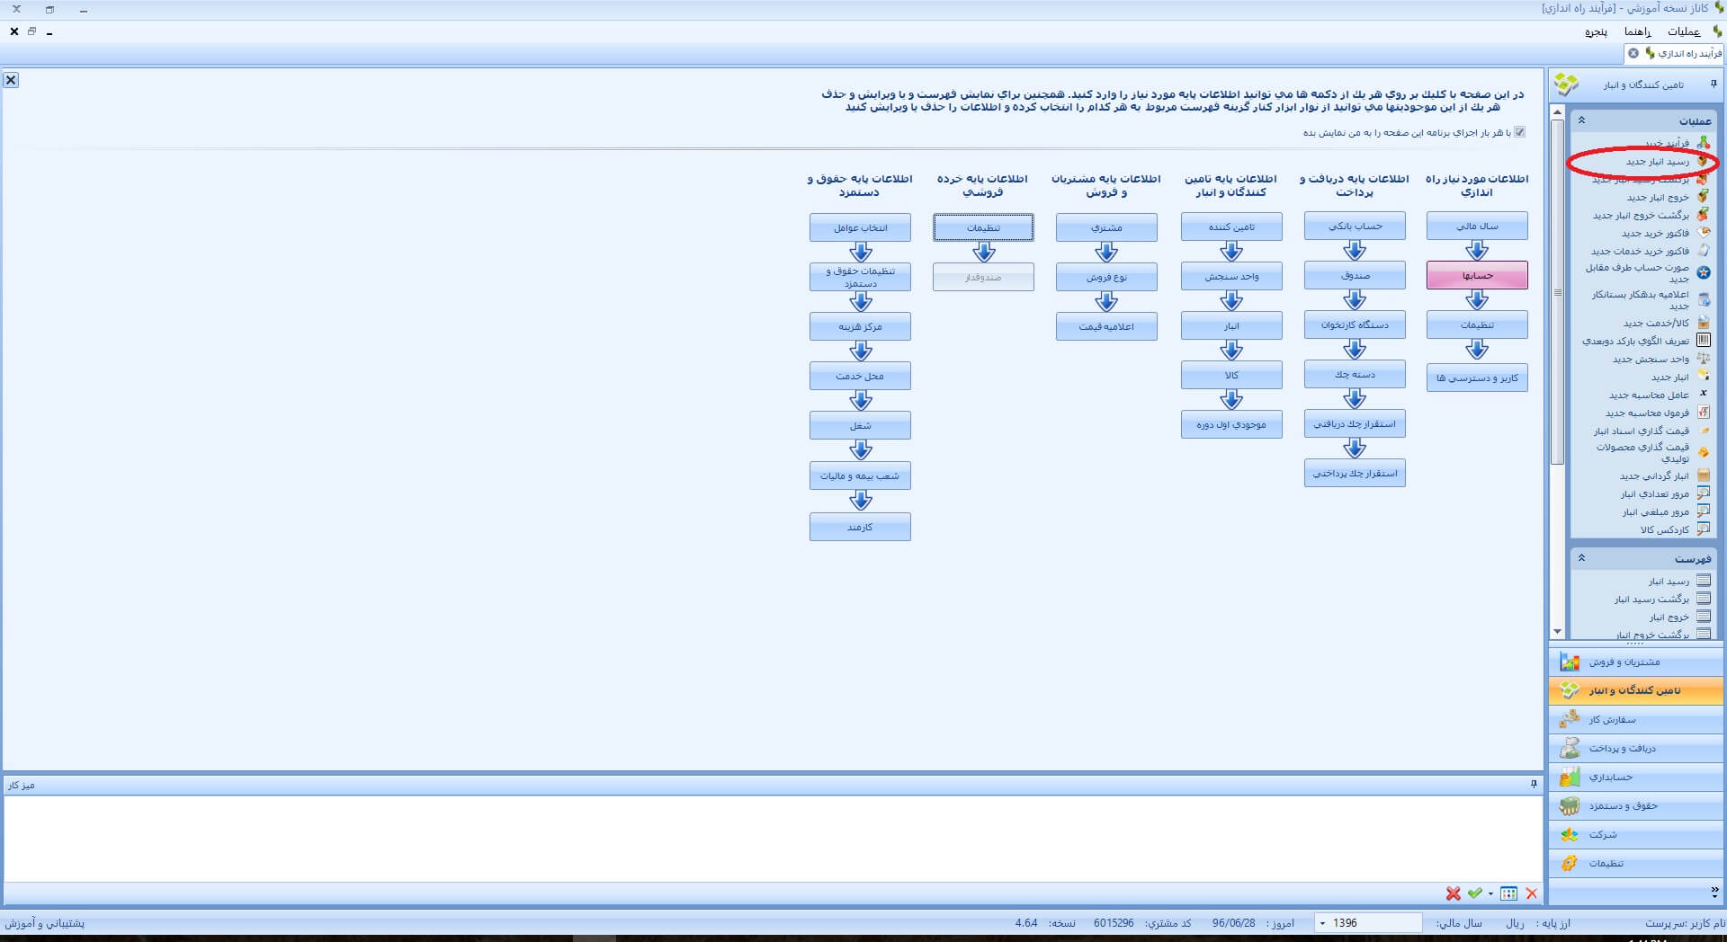Click the new warehouse exit (خروج انبار جدید) icon
Viewport: 1727px width, 942px height.
(1703, 197)
